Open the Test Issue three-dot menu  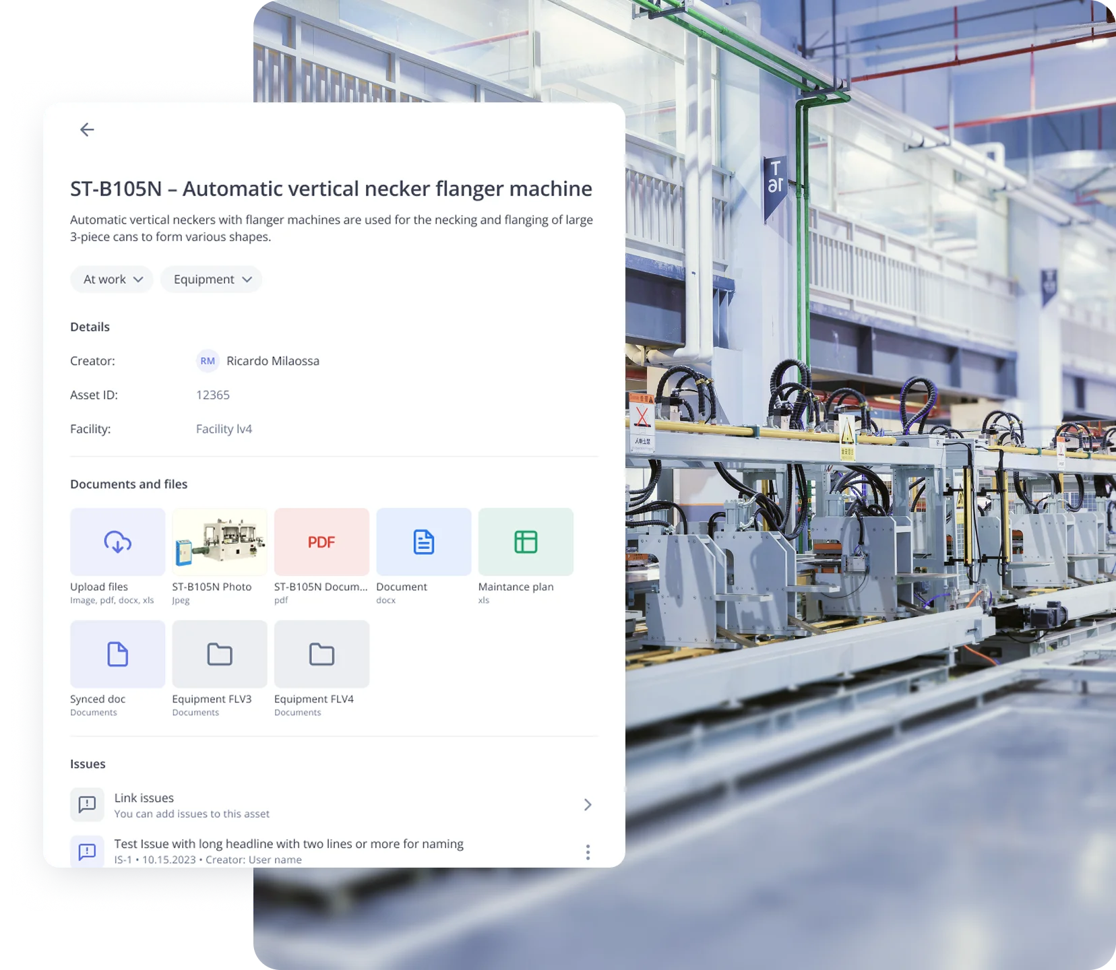pos(588,852)
